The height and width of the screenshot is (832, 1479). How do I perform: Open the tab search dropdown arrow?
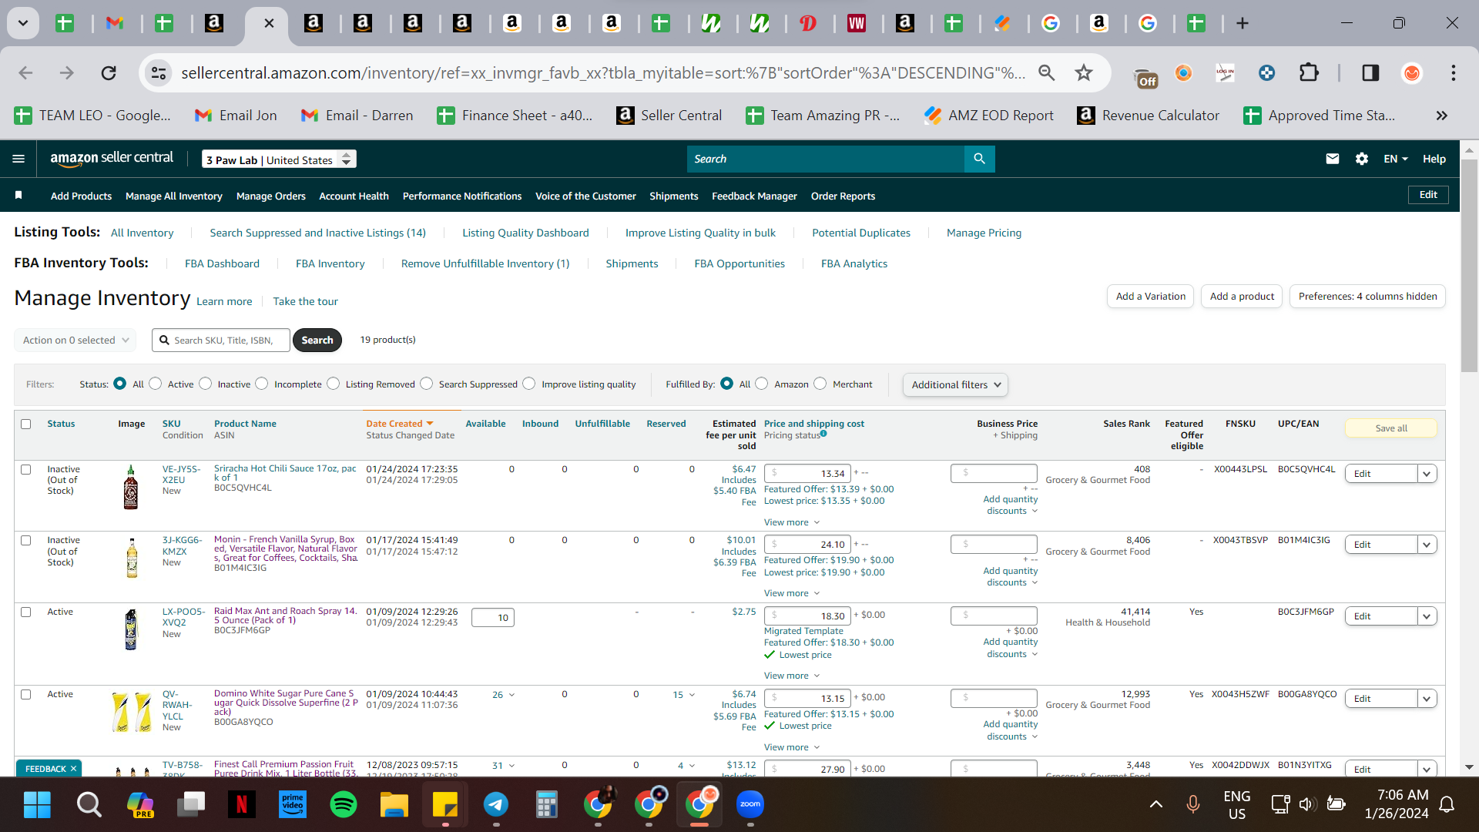coord(23,23)
